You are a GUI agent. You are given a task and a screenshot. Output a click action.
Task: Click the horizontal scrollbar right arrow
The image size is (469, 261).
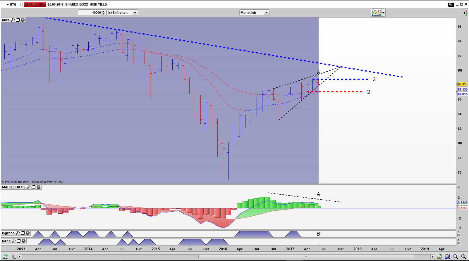(x=433, y=257)
